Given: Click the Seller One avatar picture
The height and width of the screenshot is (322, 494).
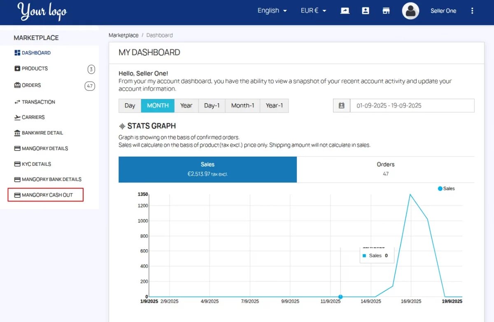Looking at the screenshot, I should (410, 11).
